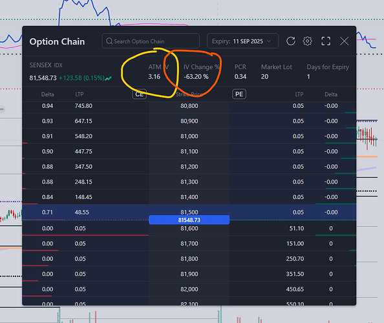Open option chain settings gear
Screen dimensions: 384x323
[x=307, y=41]
